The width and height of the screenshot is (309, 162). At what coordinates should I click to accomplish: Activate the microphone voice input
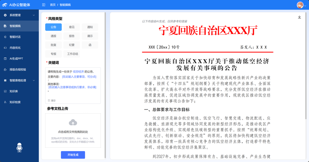pos(19,147)
